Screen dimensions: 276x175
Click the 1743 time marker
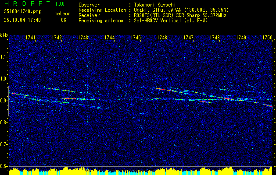coord(83,37)
